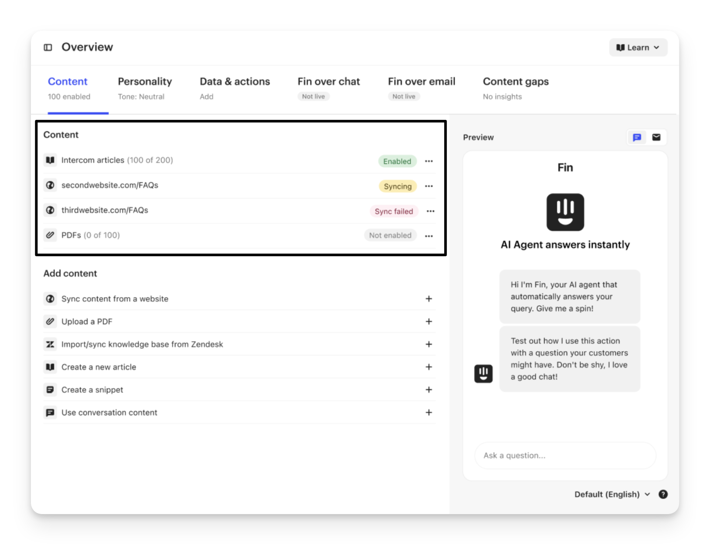The width and height of the screenshot is (710, 545).
Task: Choose Create a snippet option
Action: point(92,390)
